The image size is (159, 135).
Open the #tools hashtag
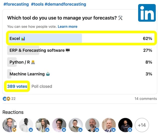37,4
